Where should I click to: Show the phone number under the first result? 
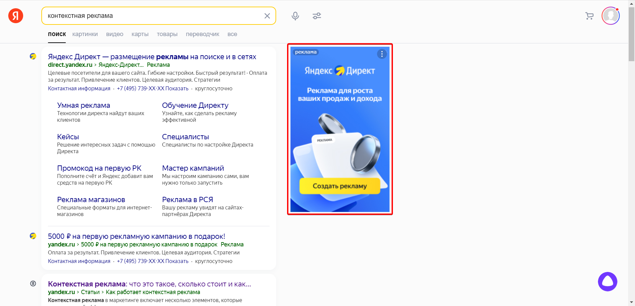(x=152, y=88)
